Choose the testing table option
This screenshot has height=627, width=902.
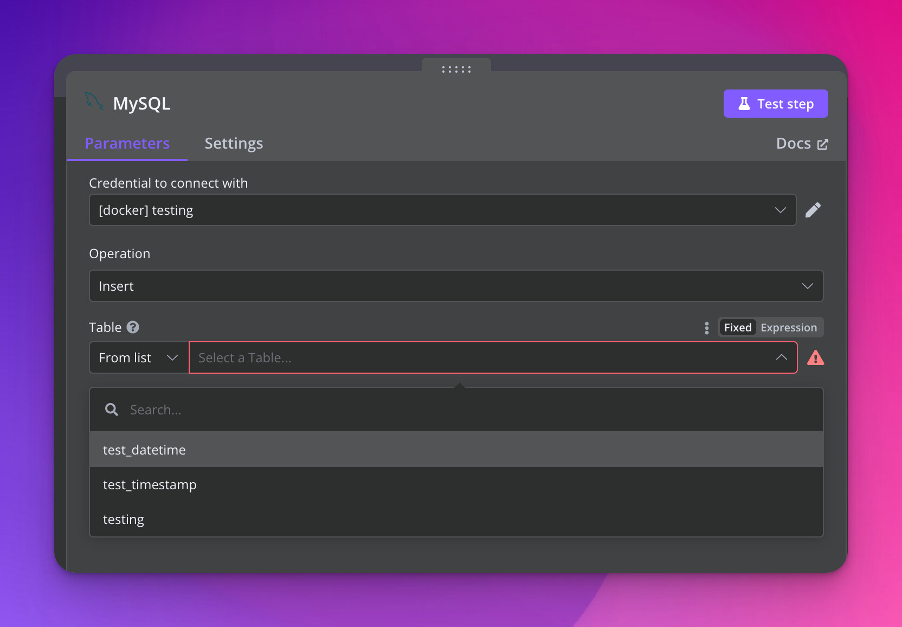point(456,519)
